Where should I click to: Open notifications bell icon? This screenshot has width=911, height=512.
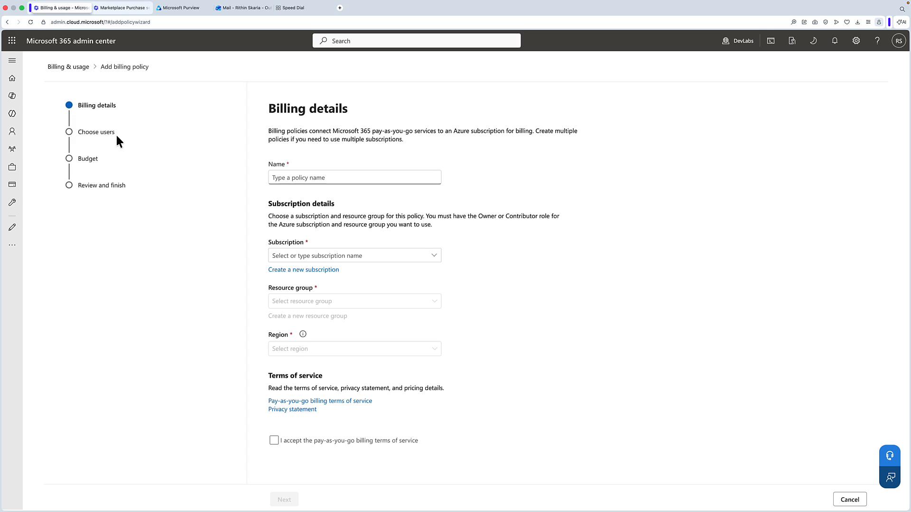[x=835, y=41]
